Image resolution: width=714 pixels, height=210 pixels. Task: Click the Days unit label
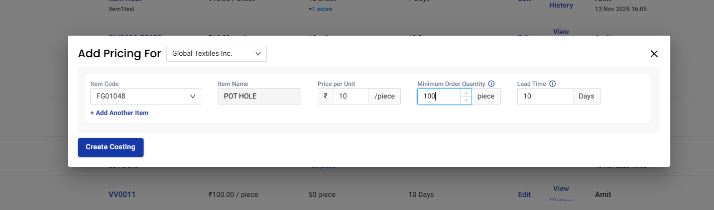click(586, 96)
